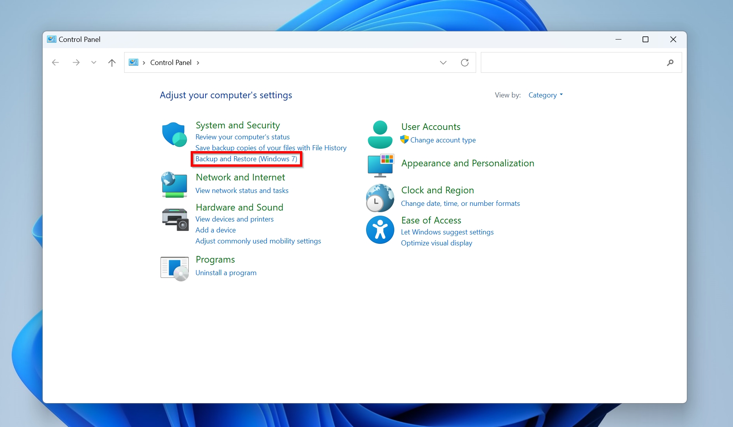The height and width of the screenshot is (427, 733).
Task: Click Optimize visual display link
Action: 437,243
